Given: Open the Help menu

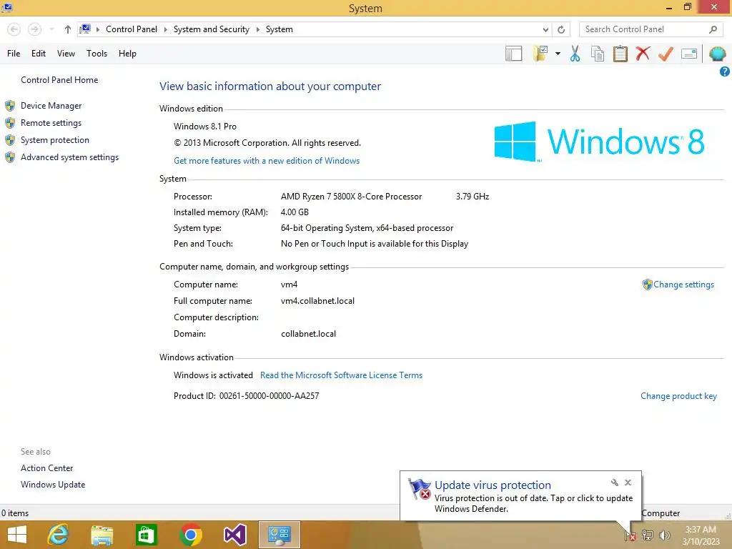Looking at the screenshot, I should [x=127, y=54].
